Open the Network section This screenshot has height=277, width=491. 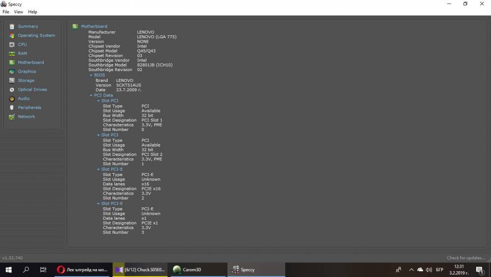tap(27, 117)
